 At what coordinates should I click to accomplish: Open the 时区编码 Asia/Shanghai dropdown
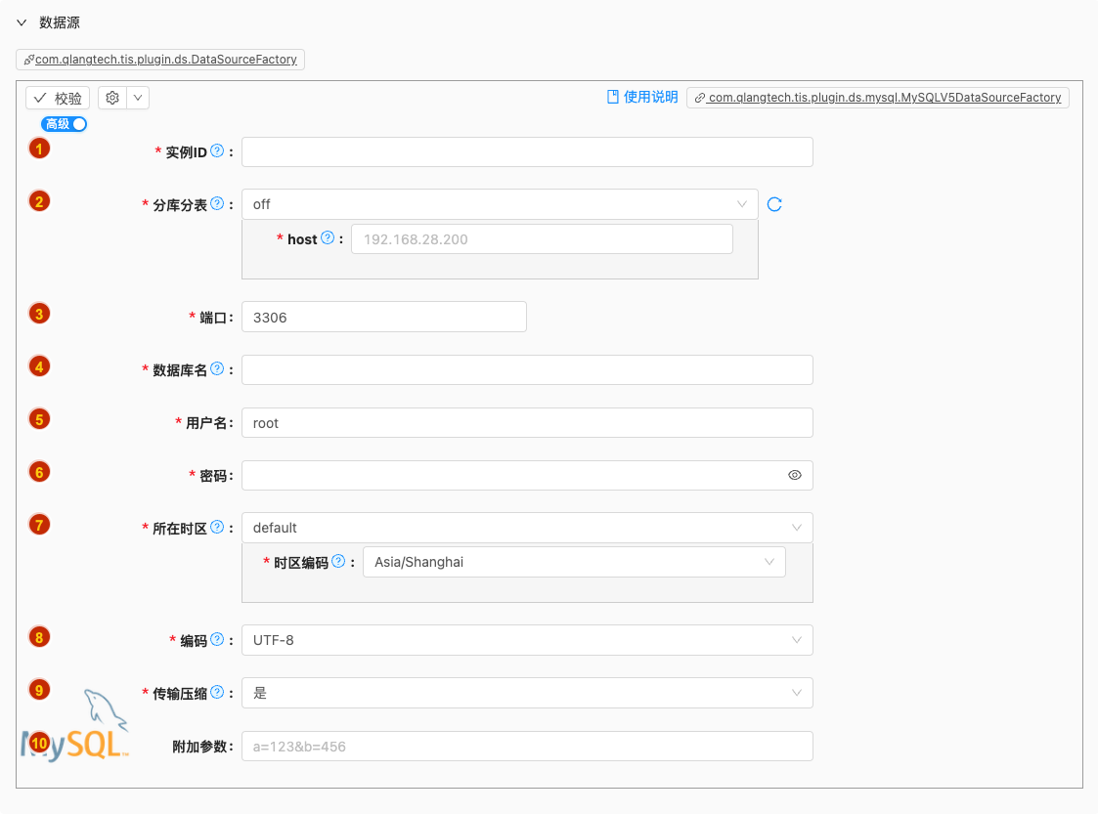(x=573, y=562)
